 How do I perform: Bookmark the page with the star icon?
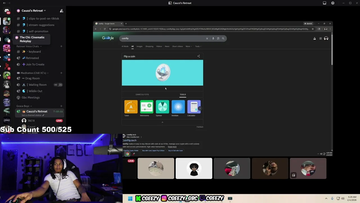pos(312,29)
